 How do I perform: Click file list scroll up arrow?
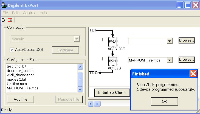point(80,67)
